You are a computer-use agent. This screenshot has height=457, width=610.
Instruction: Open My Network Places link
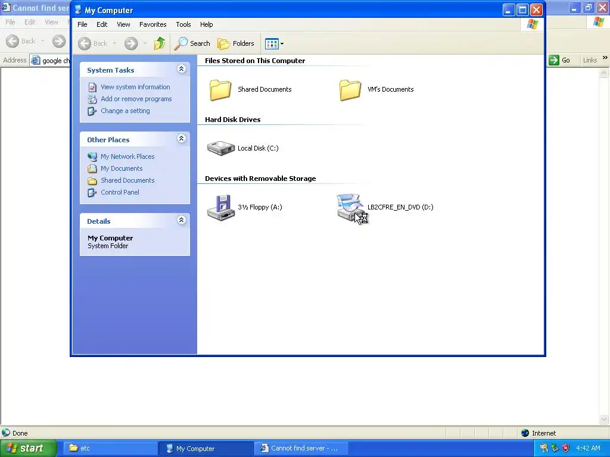(127, 156)
